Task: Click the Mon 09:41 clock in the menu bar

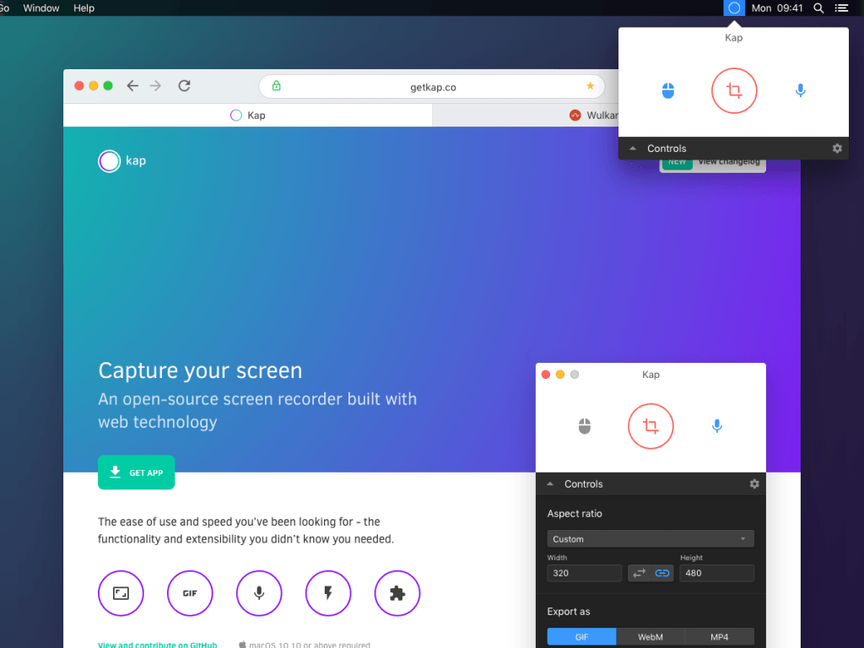Action: (777, 8)
